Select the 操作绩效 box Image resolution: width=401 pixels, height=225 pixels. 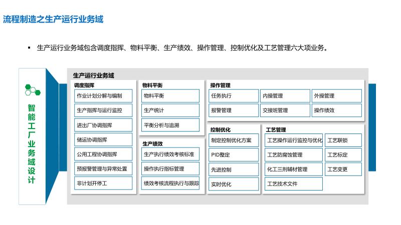[336, 110]
